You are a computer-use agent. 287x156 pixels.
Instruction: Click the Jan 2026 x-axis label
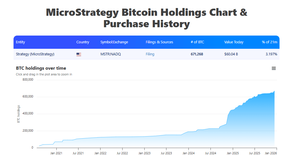pyautogui.click(x=271, y=153)
